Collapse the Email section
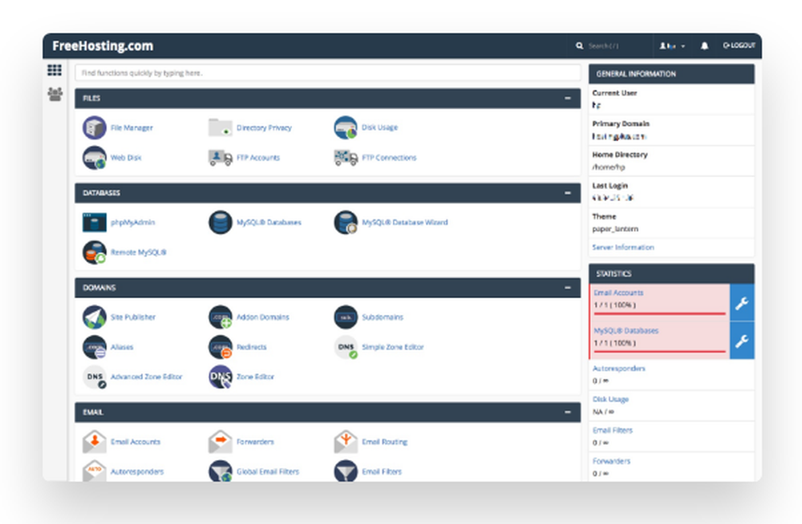 tap(567, 412)
